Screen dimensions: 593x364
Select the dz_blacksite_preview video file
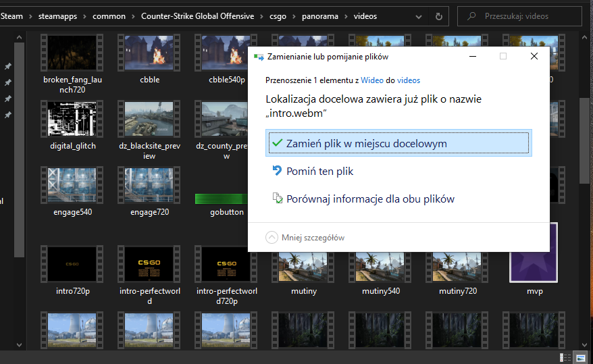[149, 130]
